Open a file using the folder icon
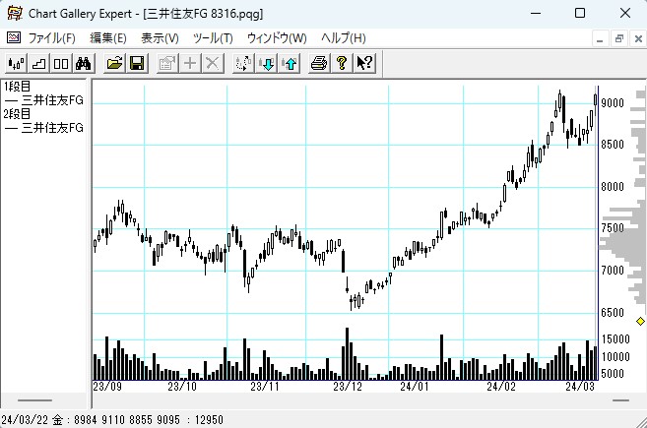Image resolution: width=647 pixels, height=428 pixels. point(115,64)
